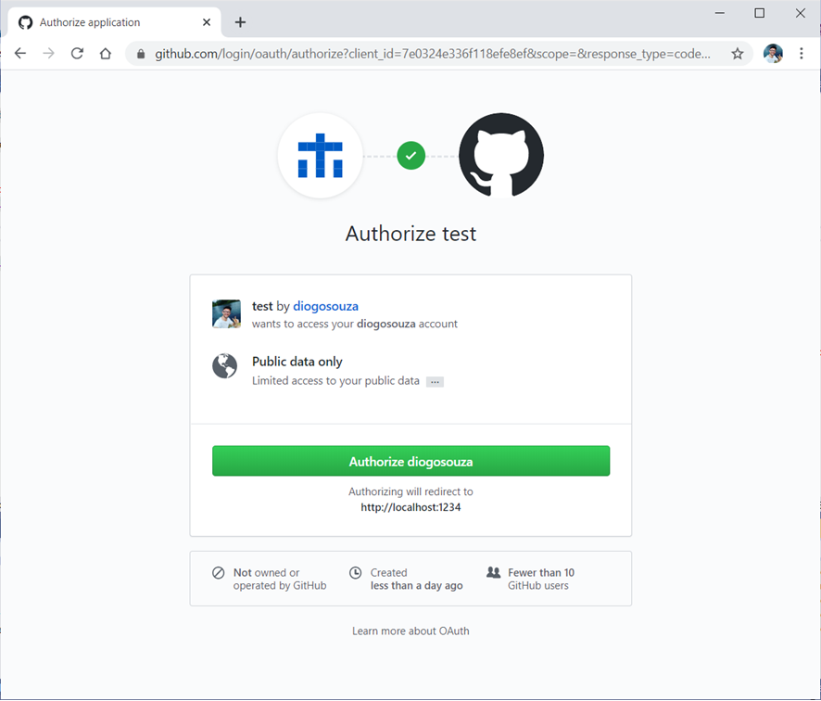The width and height of the screenshot is (821, 701).
Task: Open Chrome's three-dot menu
Action: (x=802, y=54)
